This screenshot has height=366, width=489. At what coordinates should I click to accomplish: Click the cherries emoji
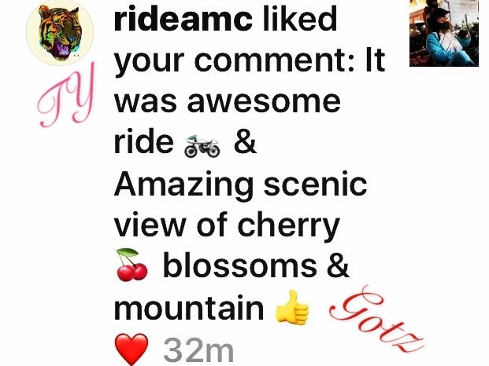tap(132, 265)
